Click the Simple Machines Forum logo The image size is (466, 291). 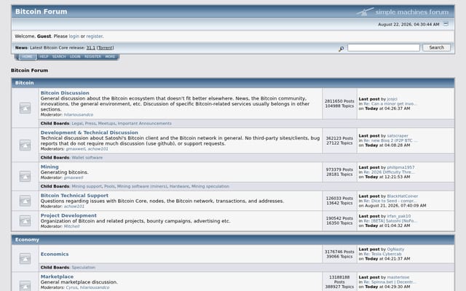point(403,12)
